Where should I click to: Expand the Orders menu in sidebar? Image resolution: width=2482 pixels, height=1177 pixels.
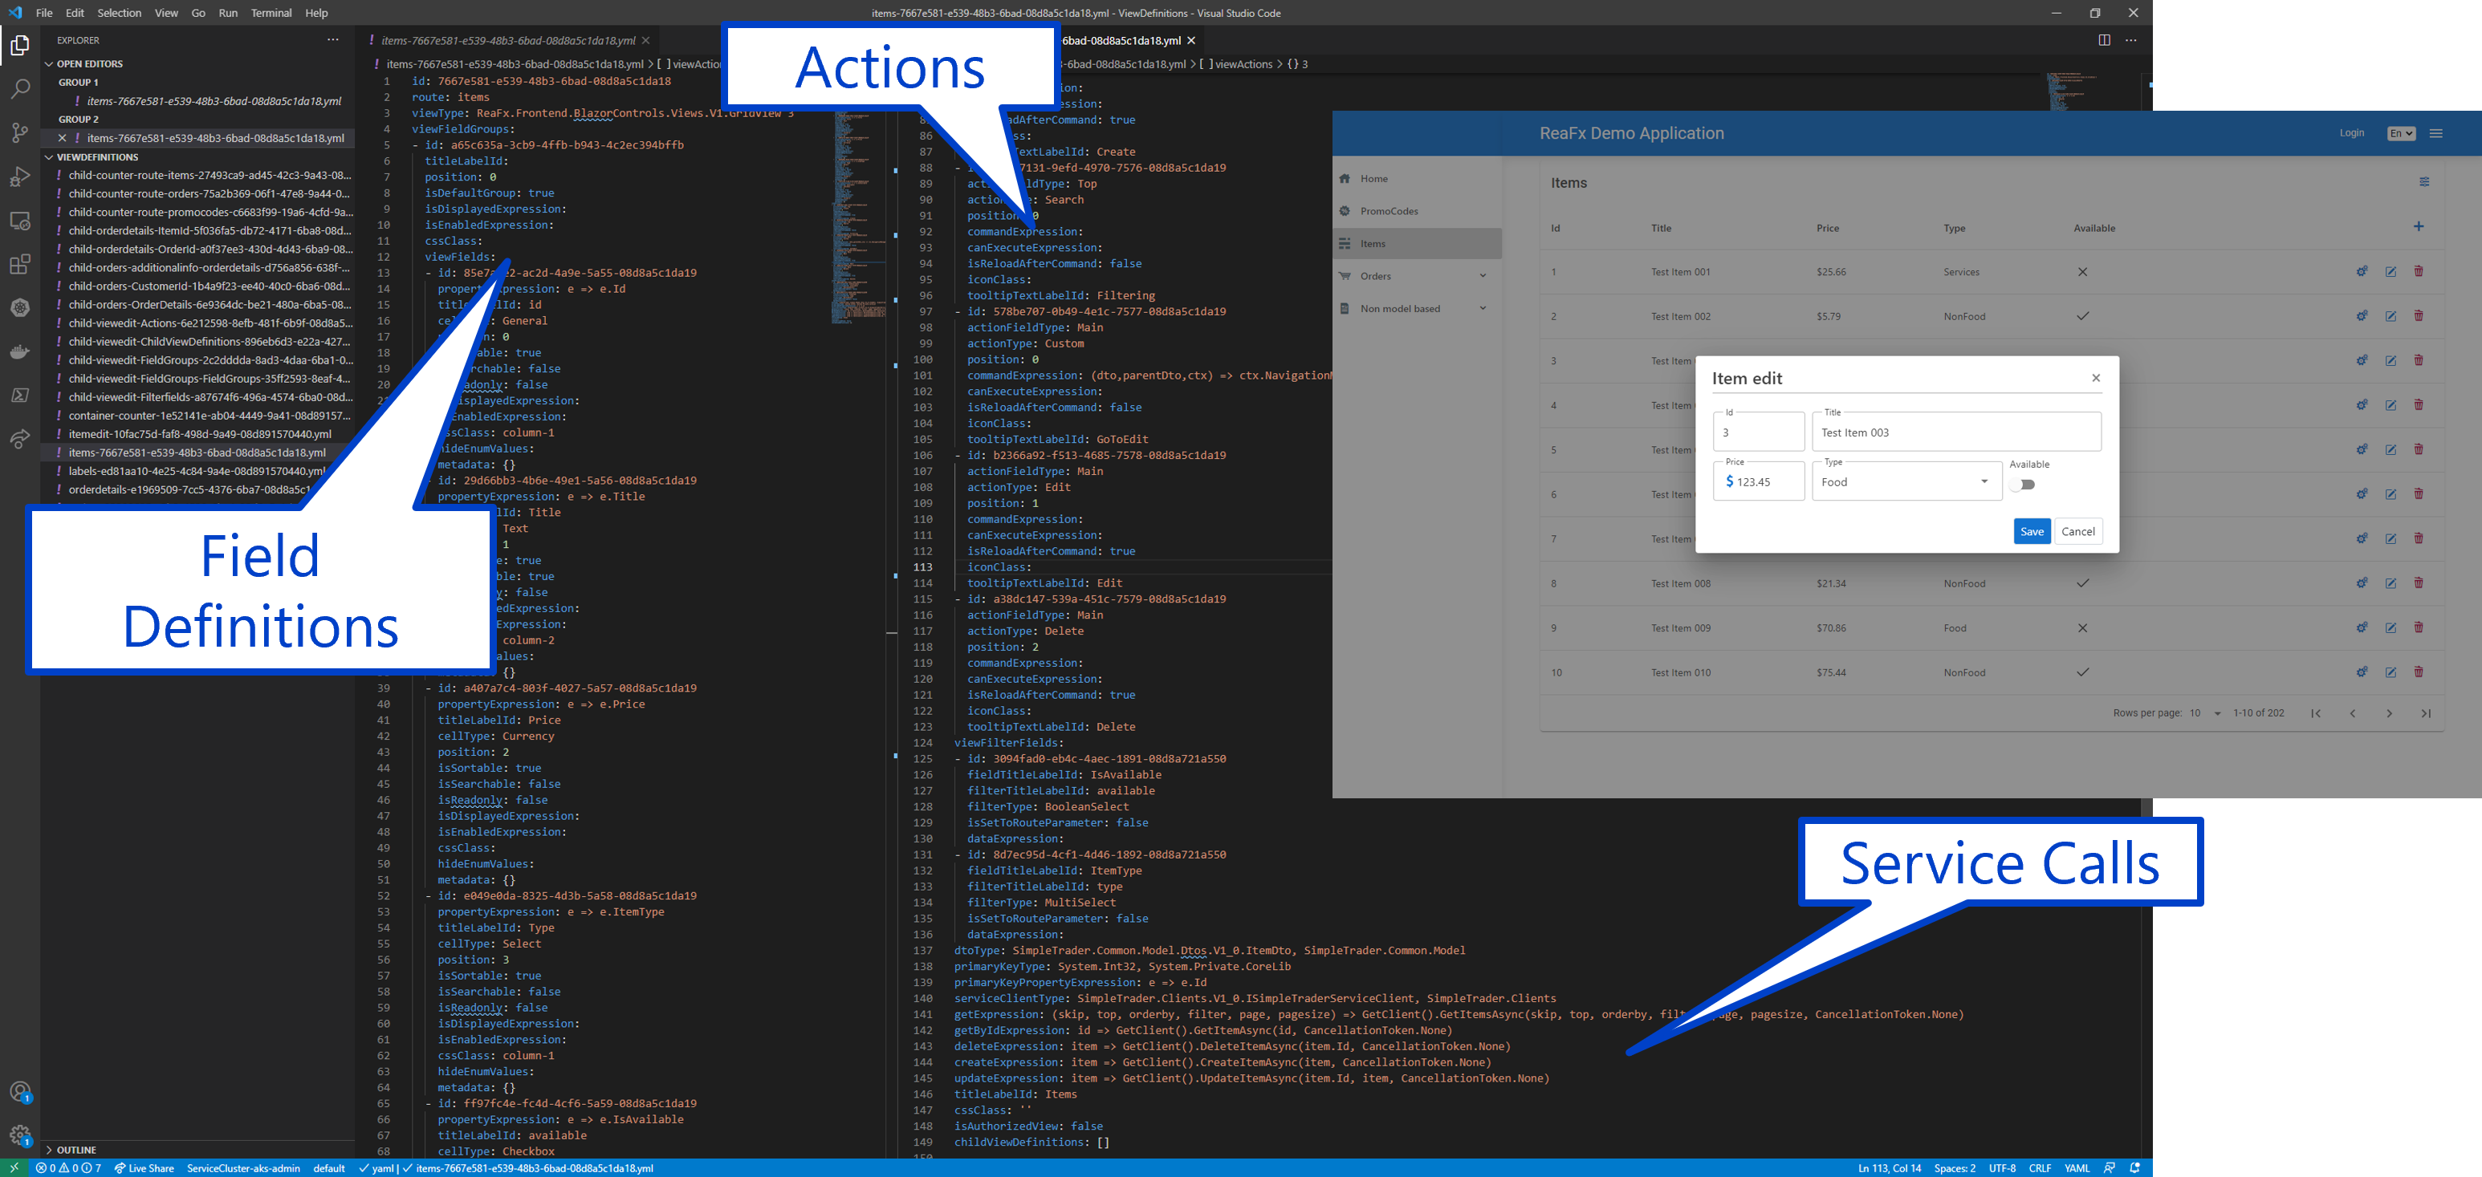[x=1416, y=277]
